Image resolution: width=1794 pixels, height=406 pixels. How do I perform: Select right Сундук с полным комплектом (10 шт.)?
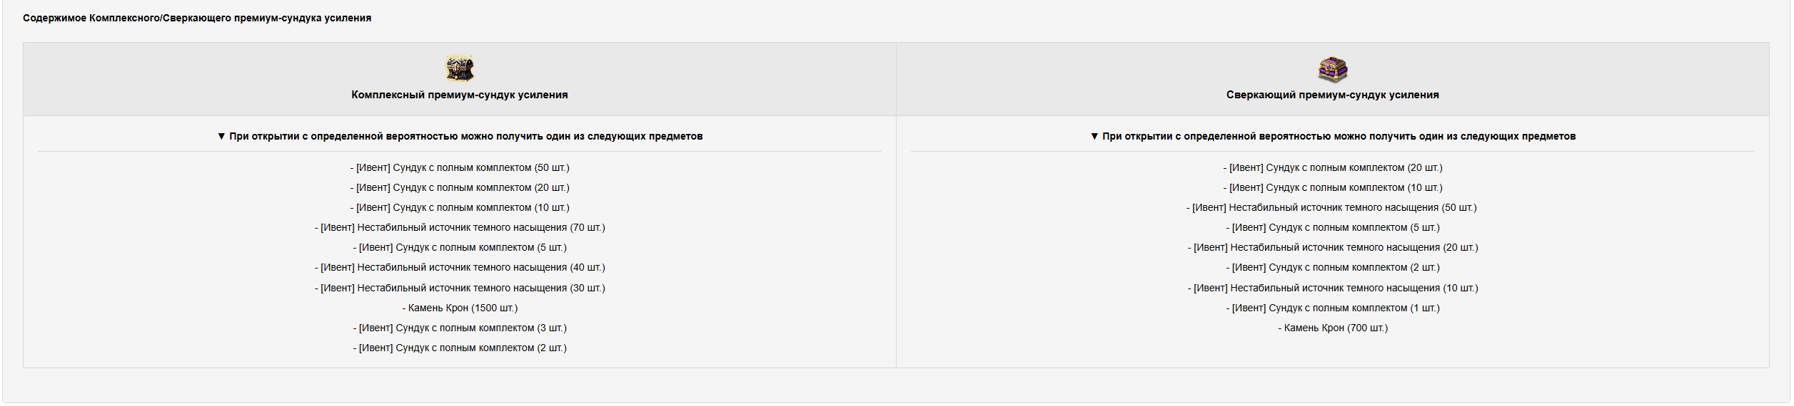click(x=1333, y=188)
